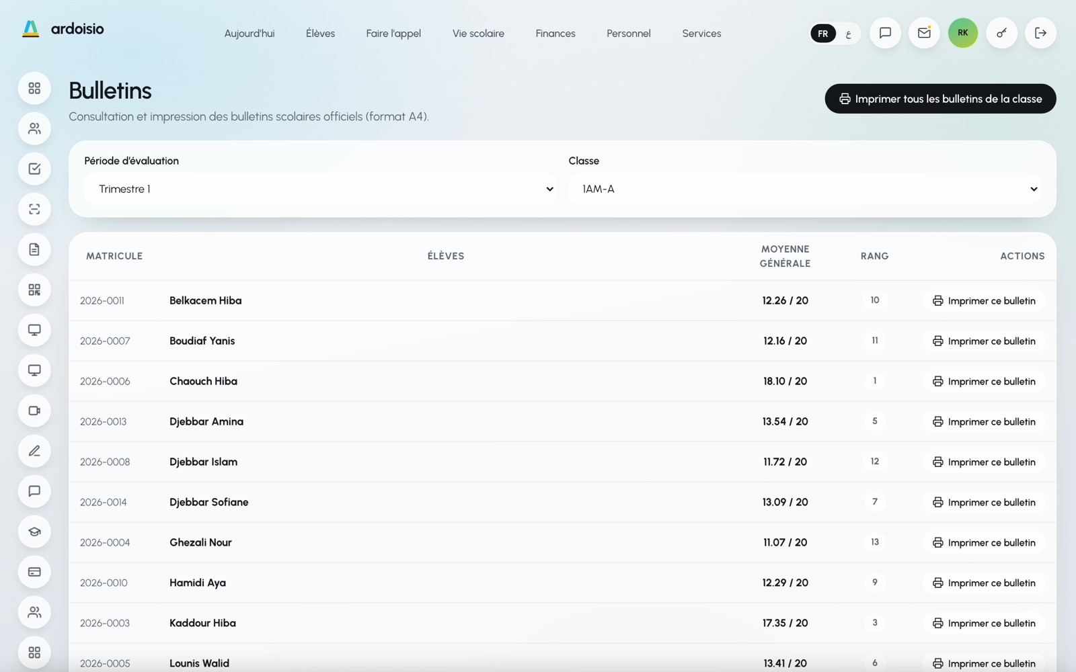The image size is (1076, 672).
Task: Click the RANG column header
Action: pyautogui.click(x=875, y=256)
